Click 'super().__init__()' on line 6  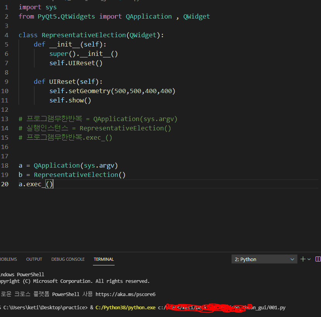[x=84, y=54]
